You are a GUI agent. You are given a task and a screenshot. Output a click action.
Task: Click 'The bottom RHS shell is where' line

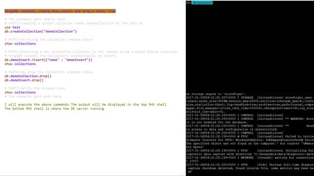pos(54,109)
